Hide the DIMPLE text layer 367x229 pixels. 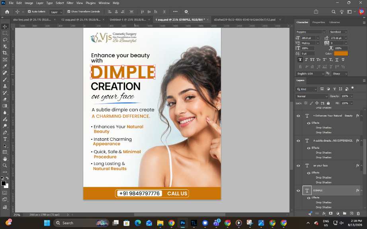tap(298, 190)
